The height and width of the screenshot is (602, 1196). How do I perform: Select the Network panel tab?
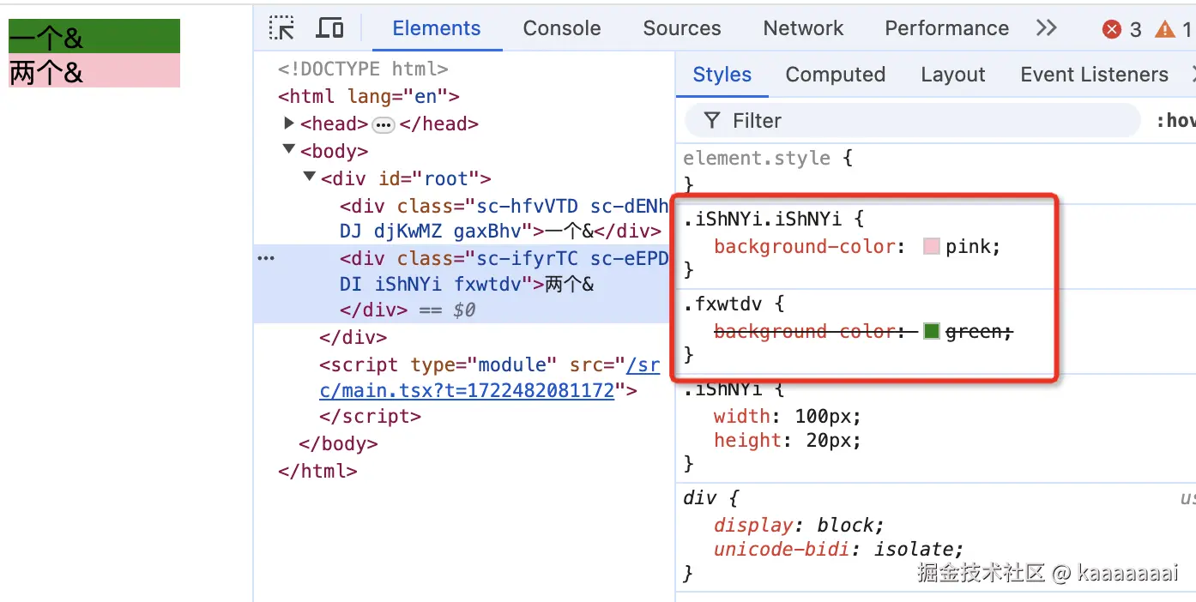[x=802, y=27]
